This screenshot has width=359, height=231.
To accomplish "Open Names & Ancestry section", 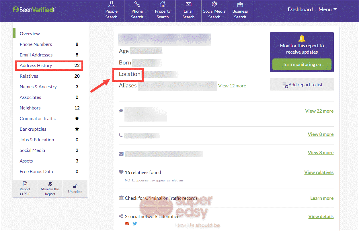I will 38,87.
